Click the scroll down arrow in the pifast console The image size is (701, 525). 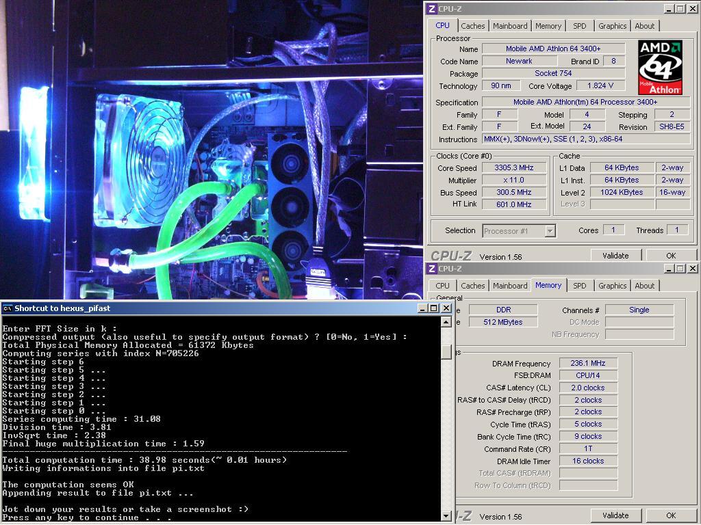tap(446, 515)
